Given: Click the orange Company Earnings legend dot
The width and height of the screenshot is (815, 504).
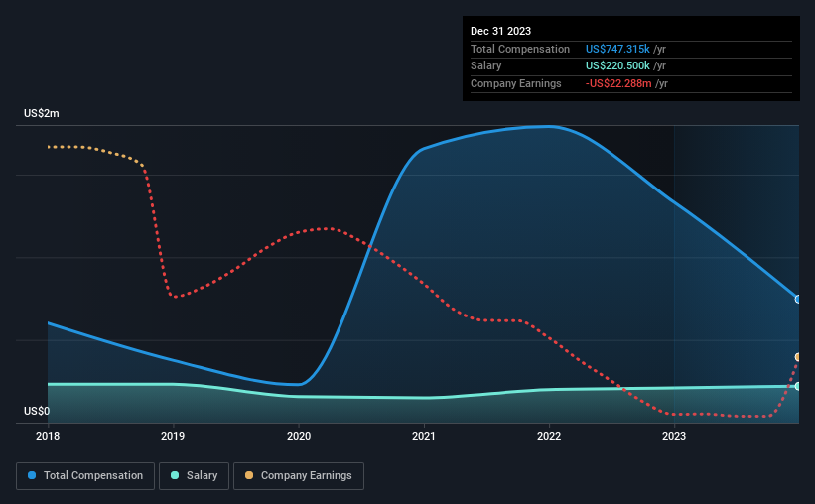Looking at the screenshot, I should pos(249,475).
